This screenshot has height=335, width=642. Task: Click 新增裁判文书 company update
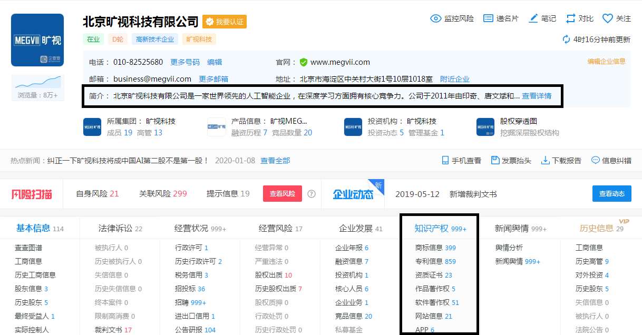pos(473,194)
